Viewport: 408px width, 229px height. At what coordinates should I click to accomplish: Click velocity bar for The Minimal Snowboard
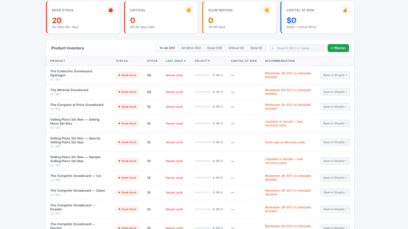[203, 92]
